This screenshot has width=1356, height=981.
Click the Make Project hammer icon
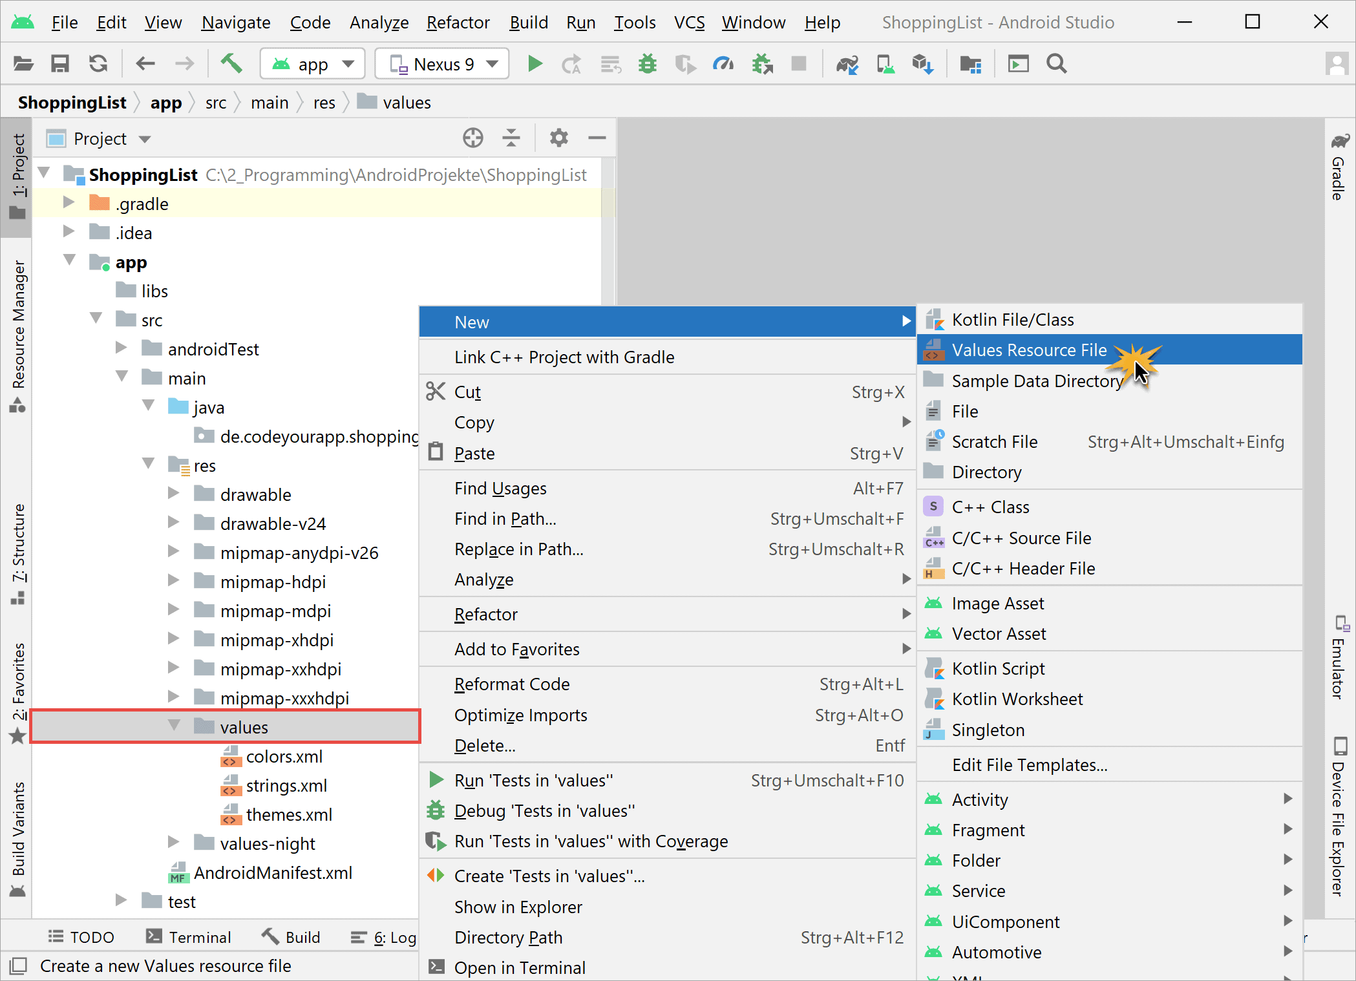[231, 63]
